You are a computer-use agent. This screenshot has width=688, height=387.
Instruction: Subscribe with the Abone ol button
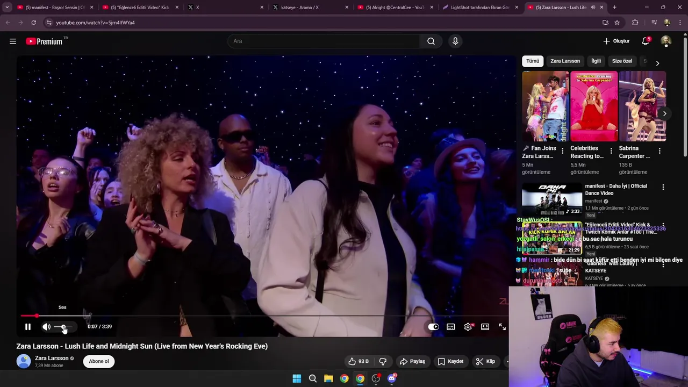(99, 361)
